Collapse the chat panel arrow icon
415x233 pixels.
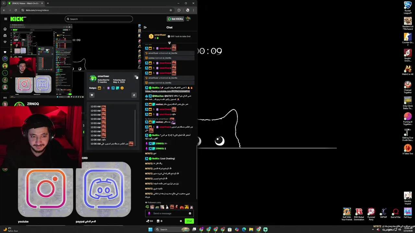point(145,28)
